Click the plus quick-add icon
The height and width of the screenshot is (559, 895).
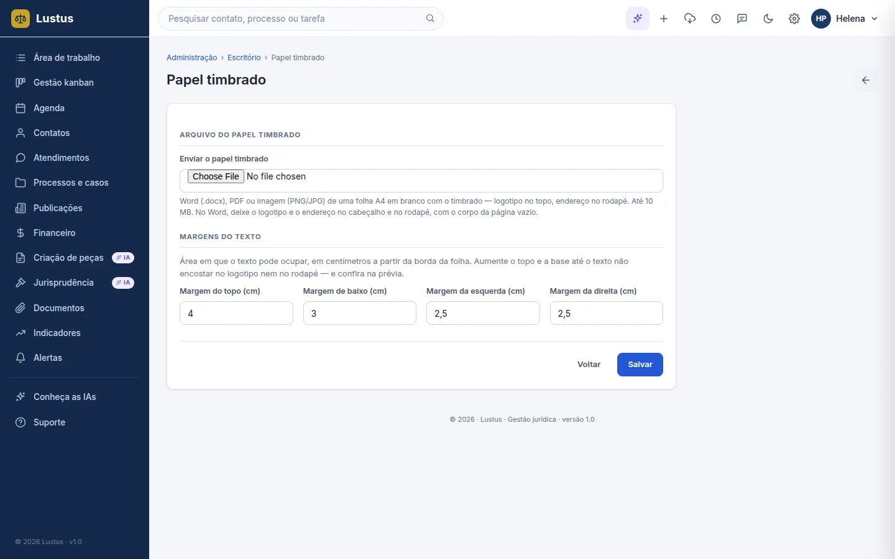click(x=664, y=19)
